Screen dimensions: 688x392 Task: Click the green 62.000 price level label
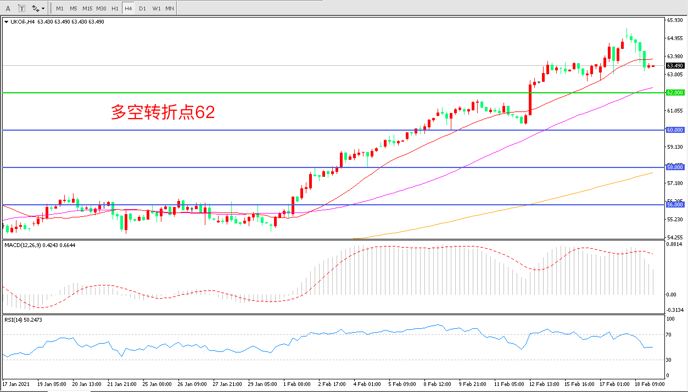tap(675, 93)
